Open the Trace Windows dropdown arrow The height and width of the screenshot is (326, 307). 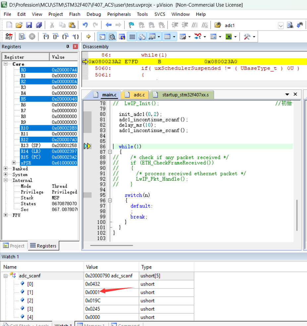point(220,37)
